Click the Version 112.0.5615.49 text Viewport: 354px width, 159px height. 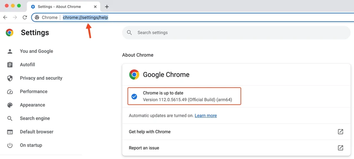187,99
